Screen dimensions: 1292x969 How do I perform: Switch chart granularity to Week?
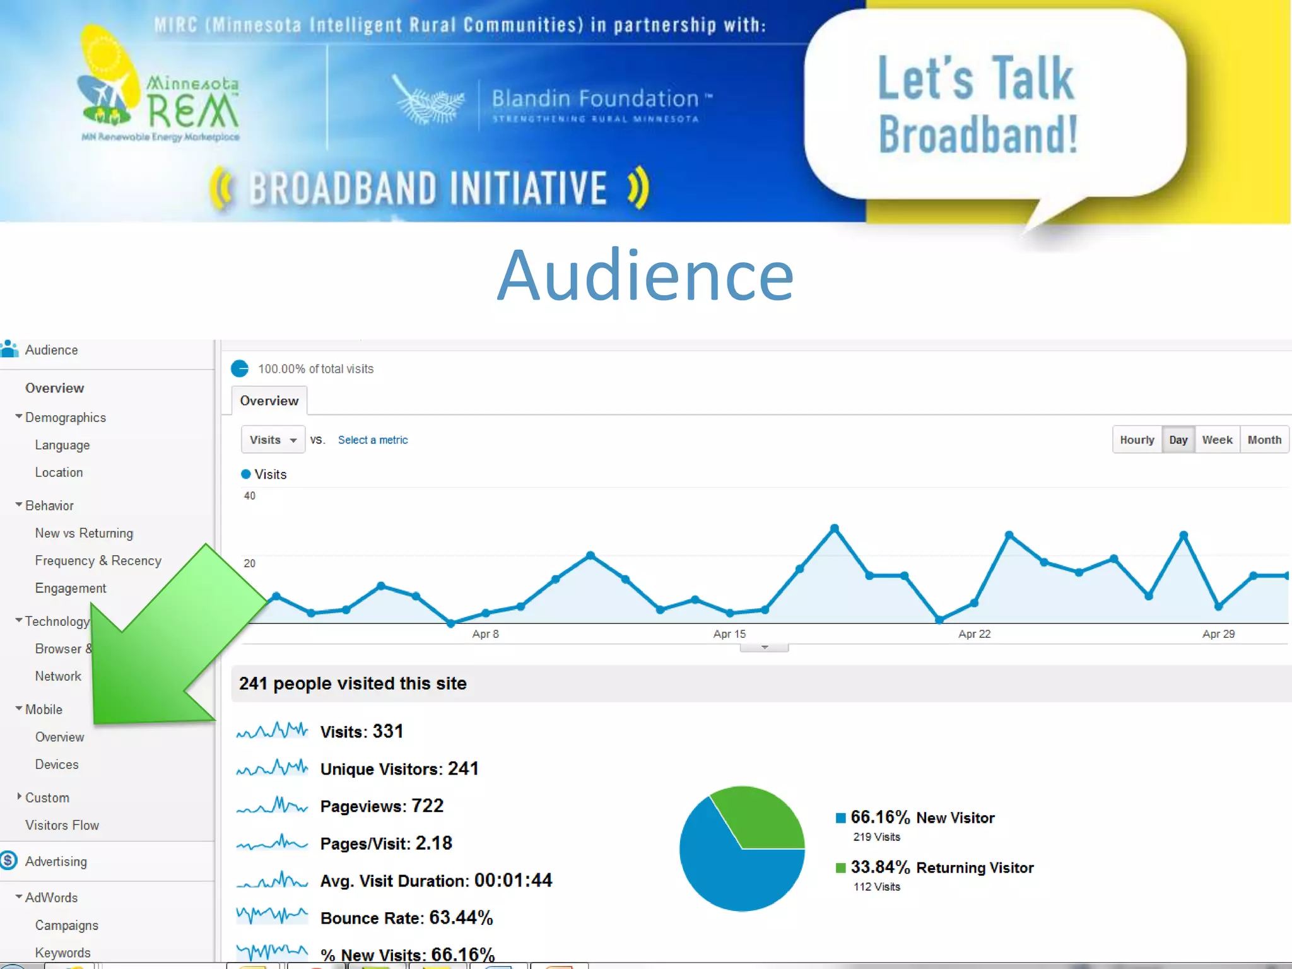[1217, 440]
